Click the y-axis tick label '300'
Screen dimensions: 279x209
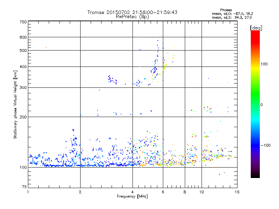23,88
